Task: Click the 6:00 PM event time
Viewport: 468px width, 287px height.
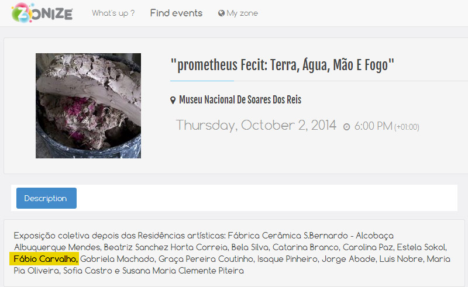Action: (373, 126)
